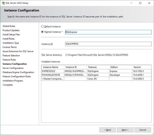Select the Default instance radio button
This screenshot has height=135, width=154.
[x=42, y=26]
